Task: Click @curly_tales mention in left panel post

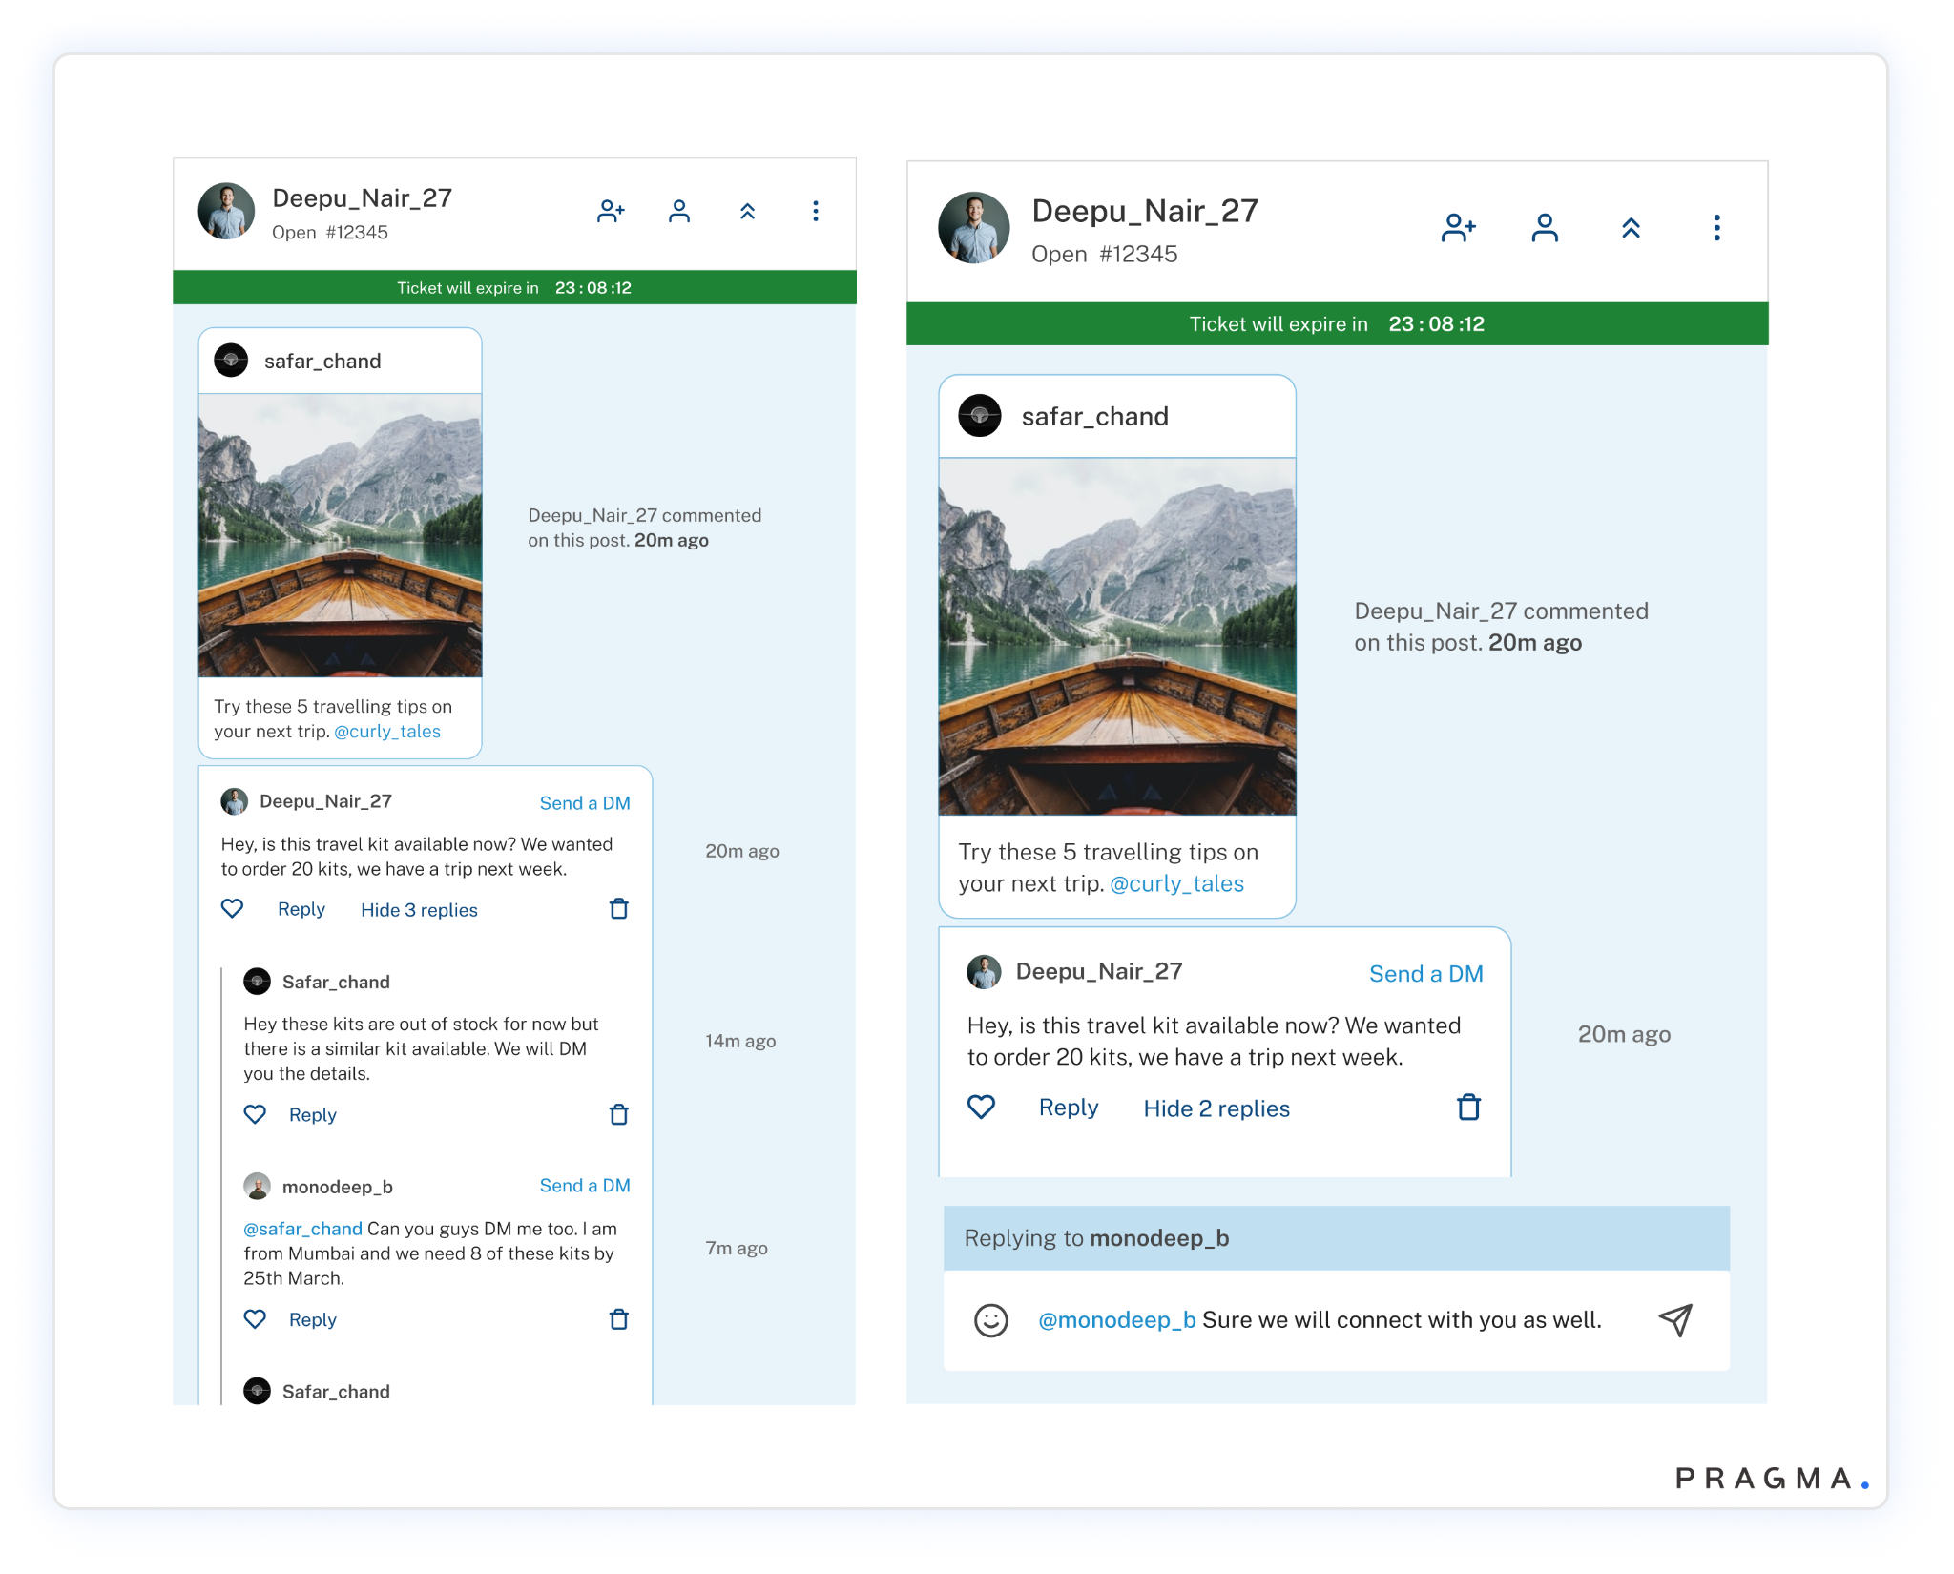Action: coord(387,732)
